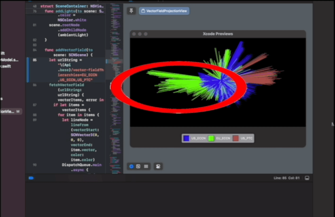Switch to Selectable preview mode

click(138, 166)
